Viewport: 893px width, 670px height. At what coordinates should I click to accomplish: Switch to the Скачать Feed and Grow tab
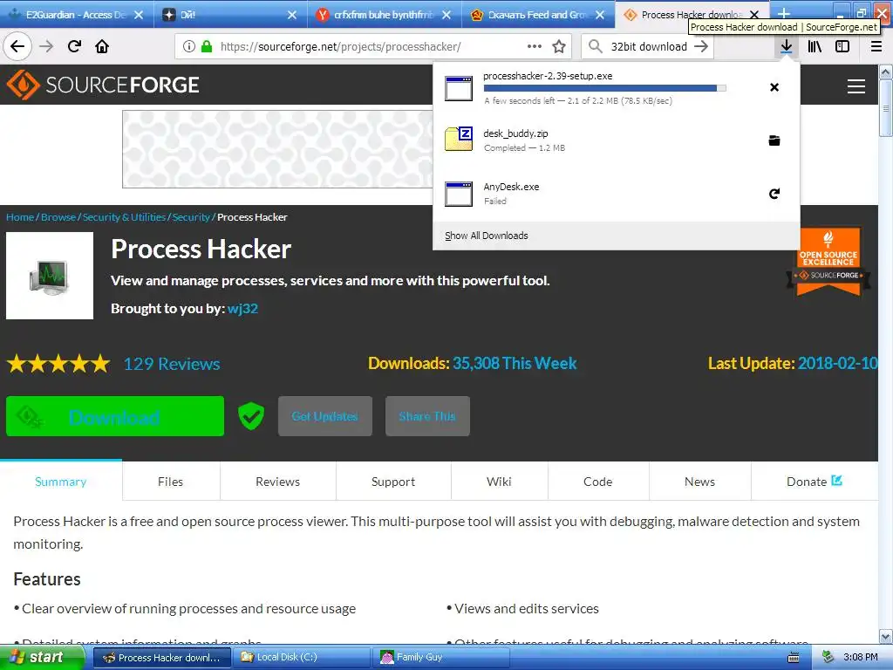[x=537, y=15]
